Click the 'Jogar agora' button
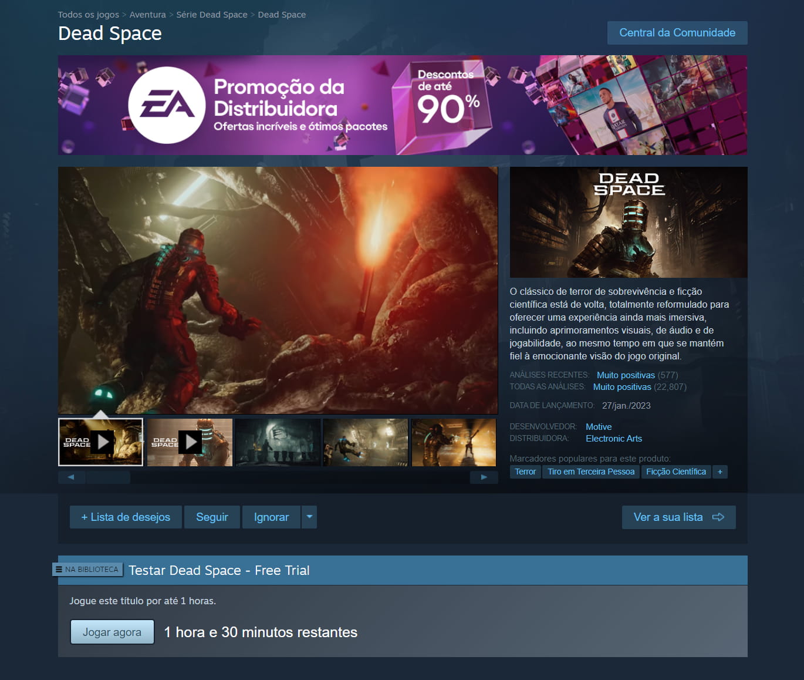 [x=112, y=632]
